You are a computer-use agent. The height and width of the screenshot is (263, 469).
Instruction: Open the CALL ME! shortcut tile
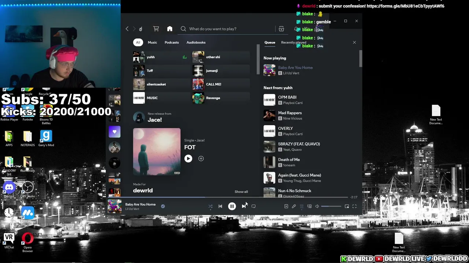(221, 84)
